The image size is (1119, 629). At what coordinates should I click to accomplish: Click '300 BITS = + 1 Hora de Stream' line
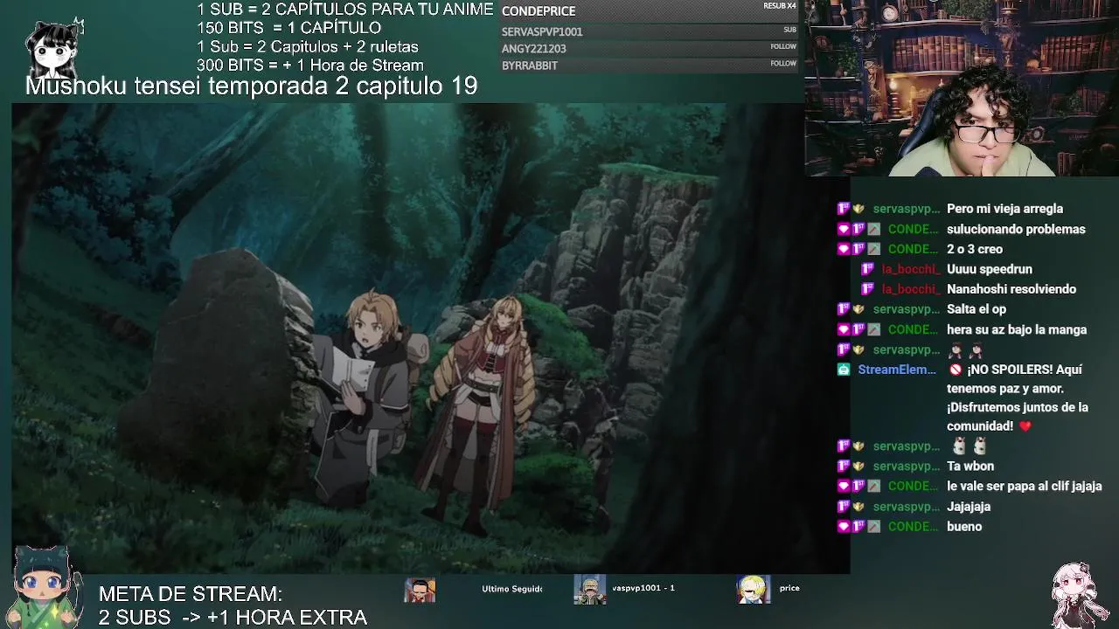[x=310, y=66]
